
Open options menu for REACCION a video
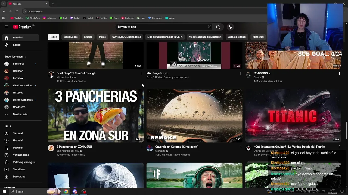click(x=339, y=73)
